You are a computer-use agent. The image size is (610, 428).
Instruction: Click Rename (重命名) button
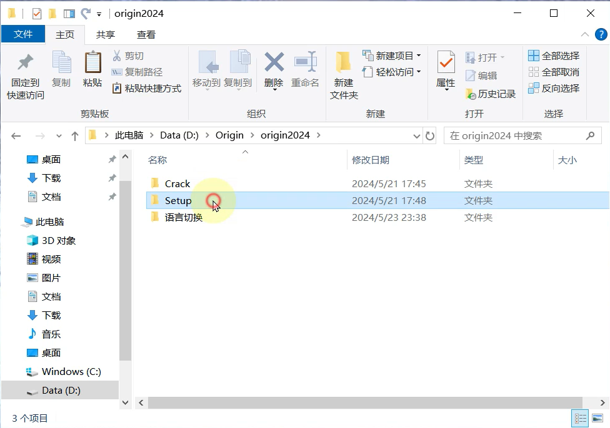[305, 70]
